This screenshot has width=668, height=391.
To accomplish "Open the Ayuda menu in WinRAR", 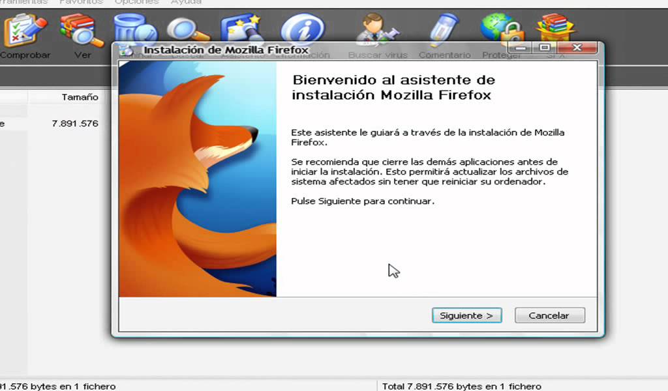I will click(x=186, y=2).
